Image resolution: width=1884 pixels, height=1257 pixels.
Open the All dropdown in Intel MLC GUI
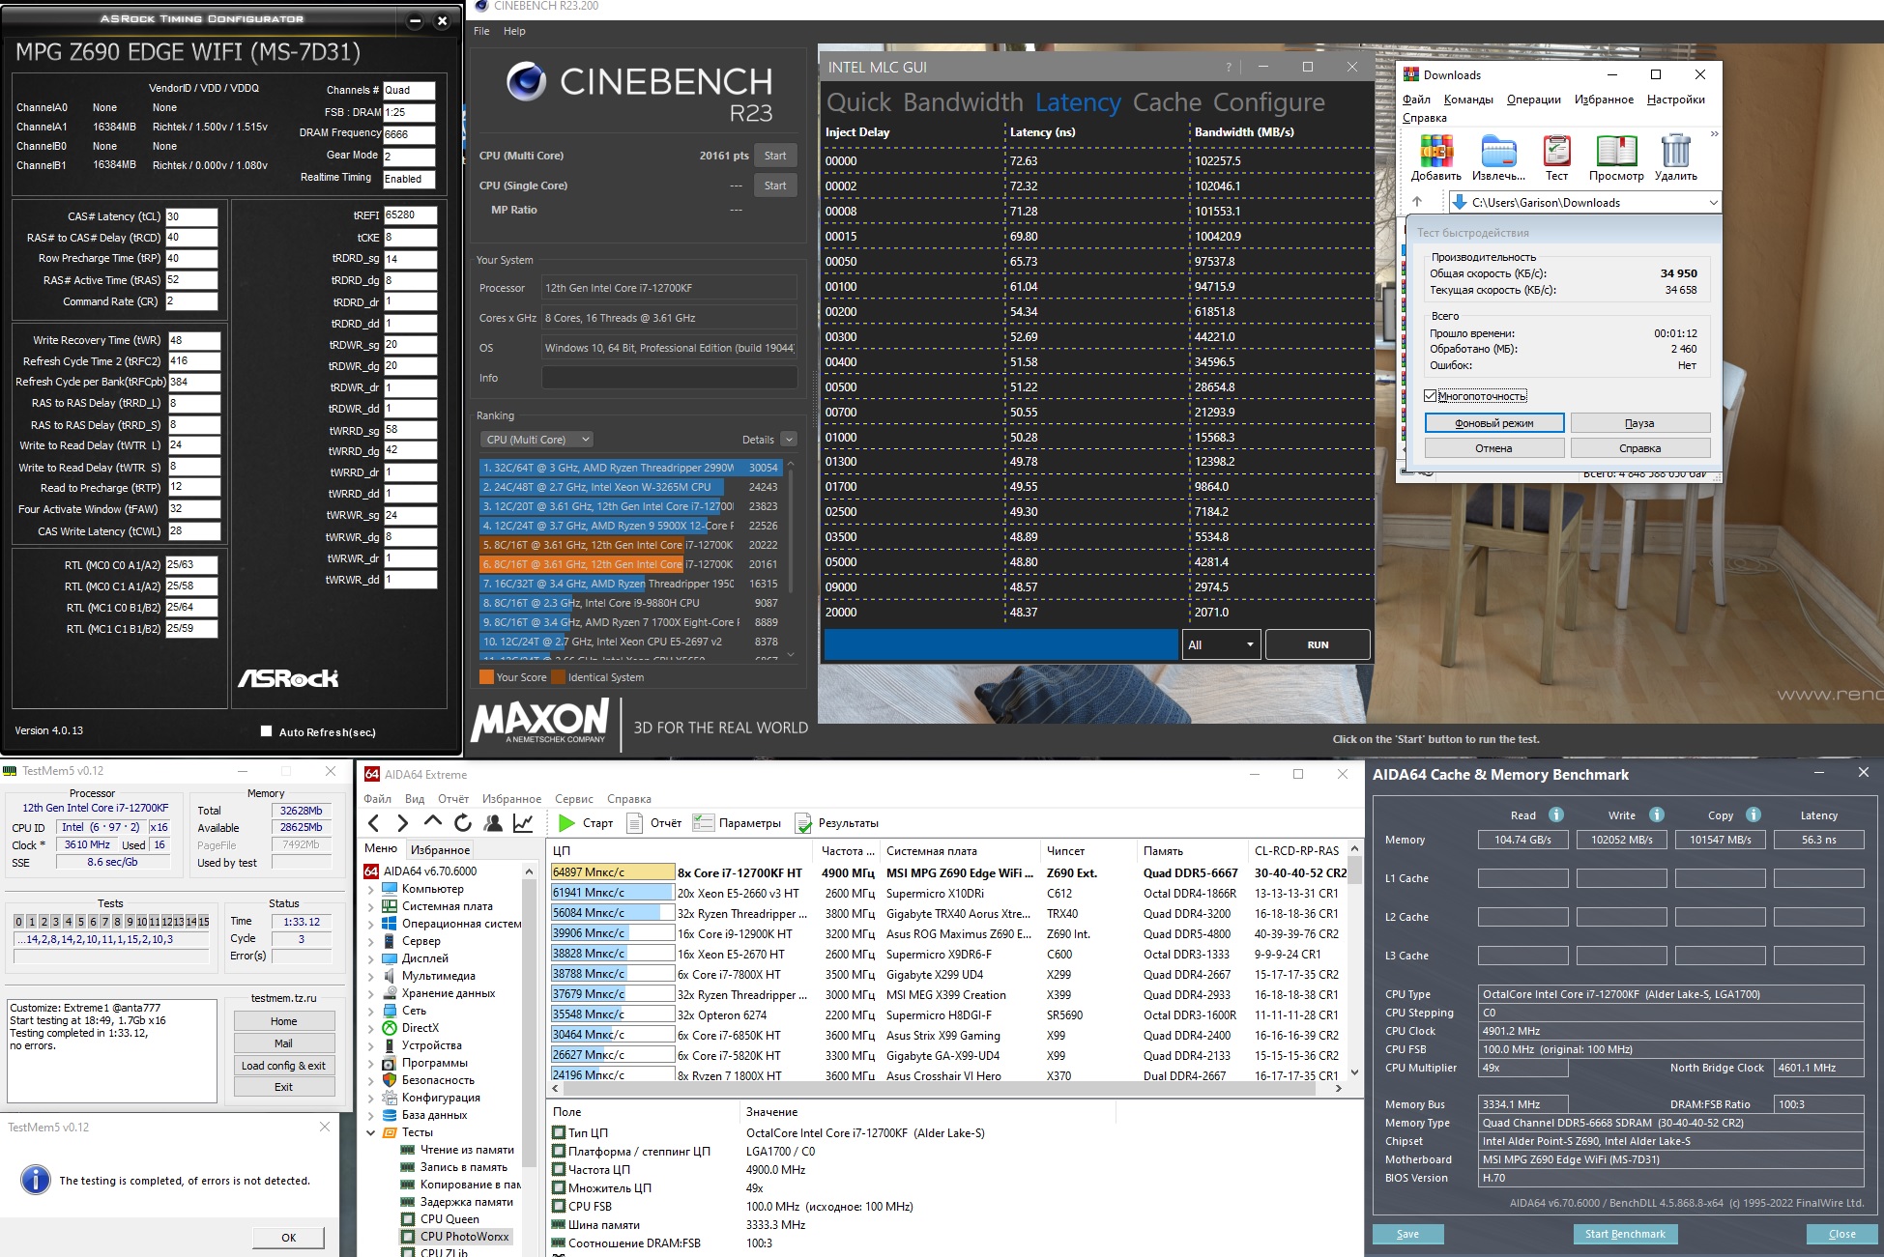(x=1221, y=644)
